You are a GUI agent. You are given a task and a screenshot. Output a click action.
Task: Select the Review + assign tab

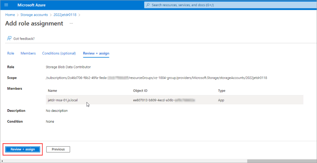96,53
